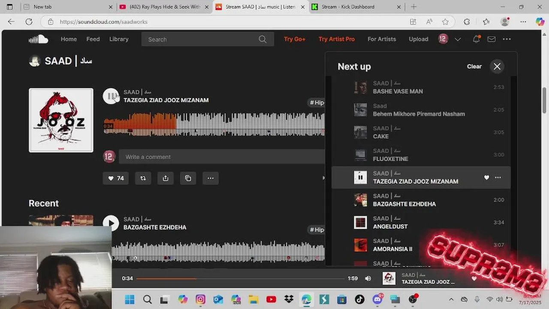This screenshot has width=549, height=309.
Task: Open For Artists
Action: pos(382,39)
